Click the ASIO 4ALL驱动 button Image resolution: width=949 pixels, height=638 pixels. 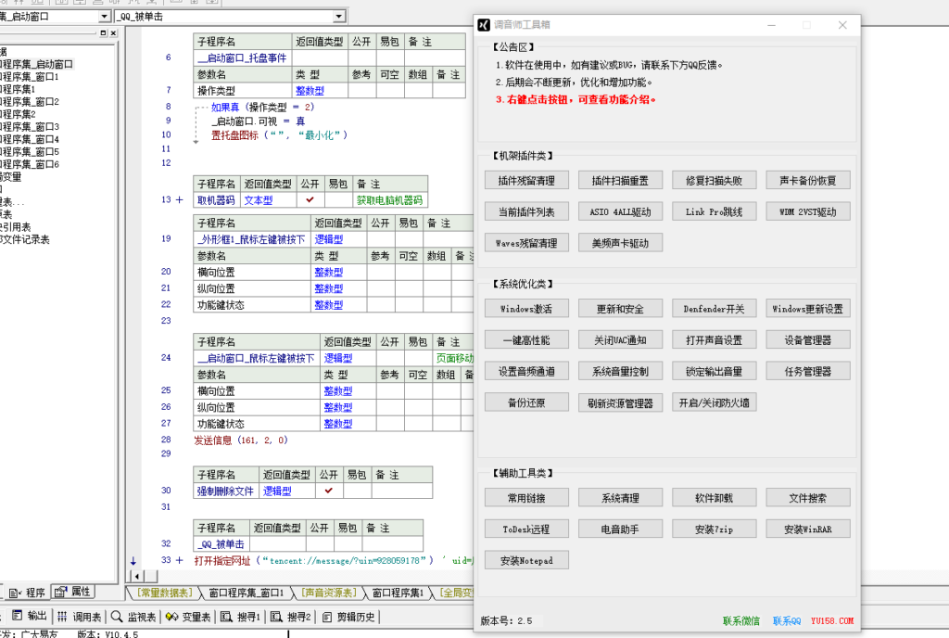623,211
